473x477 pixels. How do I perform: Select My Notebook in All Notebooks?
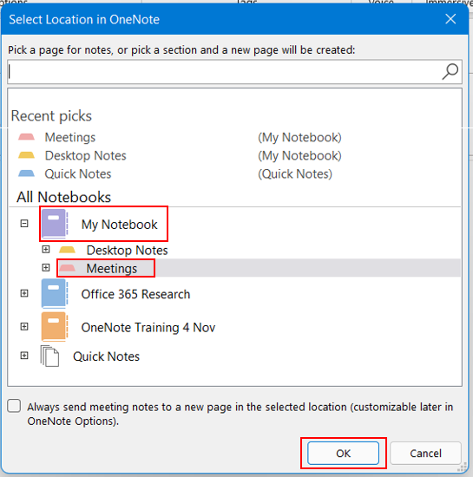(x=119, y=225)
